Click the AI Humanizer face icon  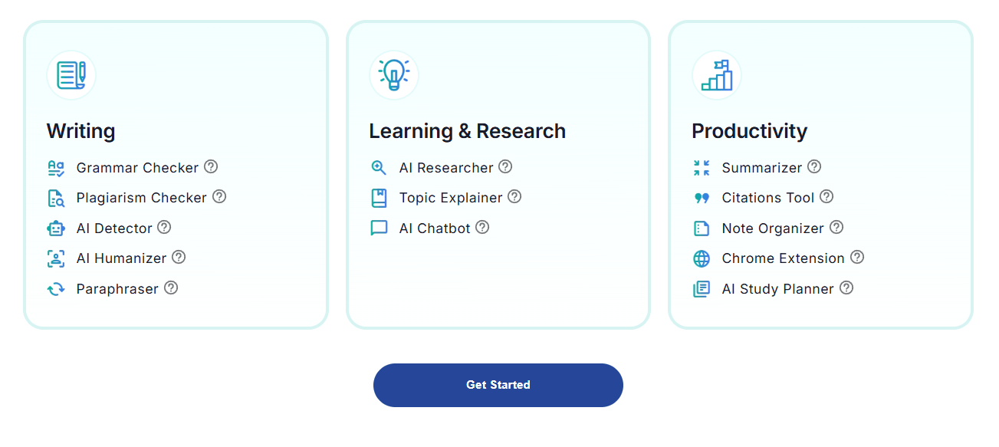[56, 259]
